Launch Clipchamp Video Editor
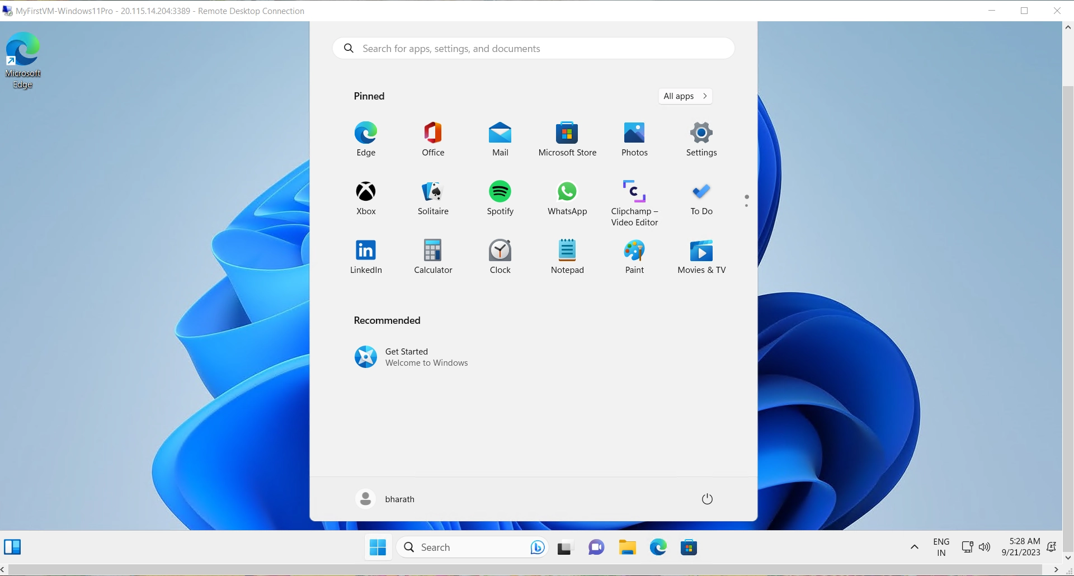This screenshot has height=576, width=1074. click(634, 203)
